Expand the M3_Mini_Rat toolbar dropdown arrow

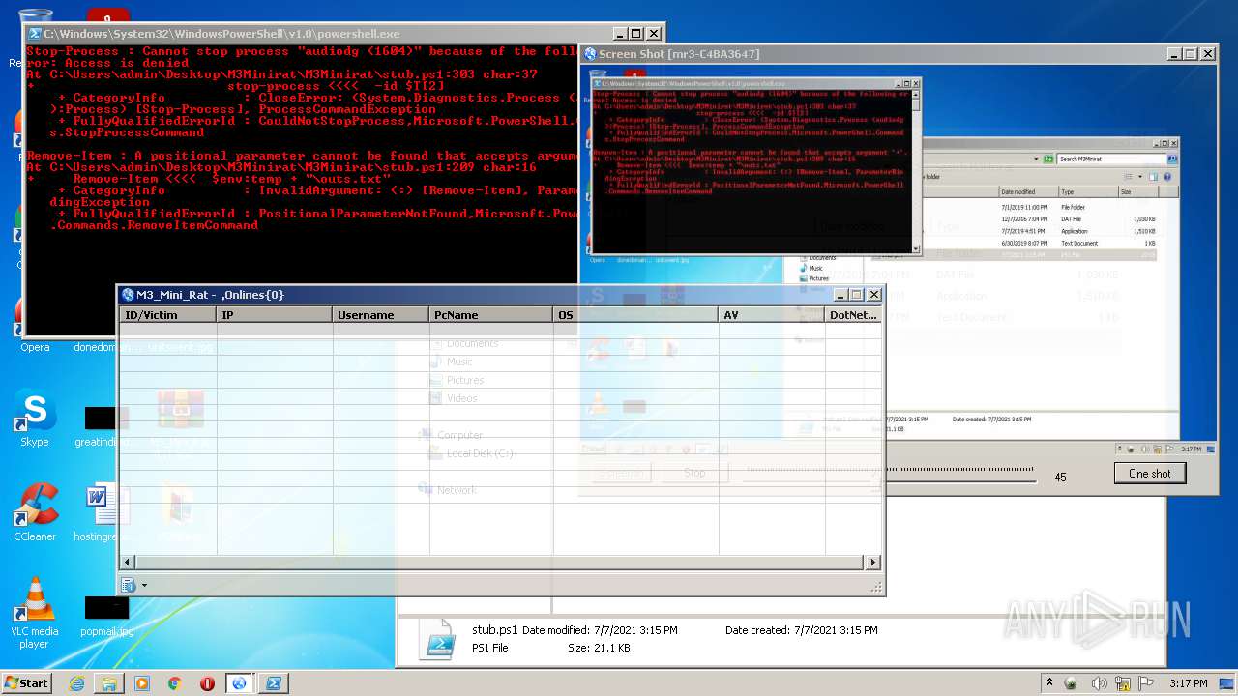coord(144,585)
